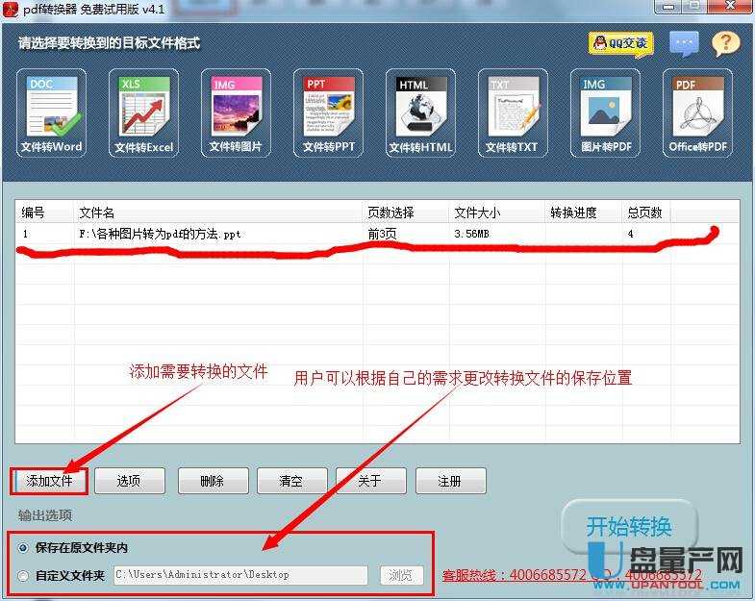This screenshot has height=601, width=755.
Task: Choose the 文件转TXT format icon
Action: (512, 113)
